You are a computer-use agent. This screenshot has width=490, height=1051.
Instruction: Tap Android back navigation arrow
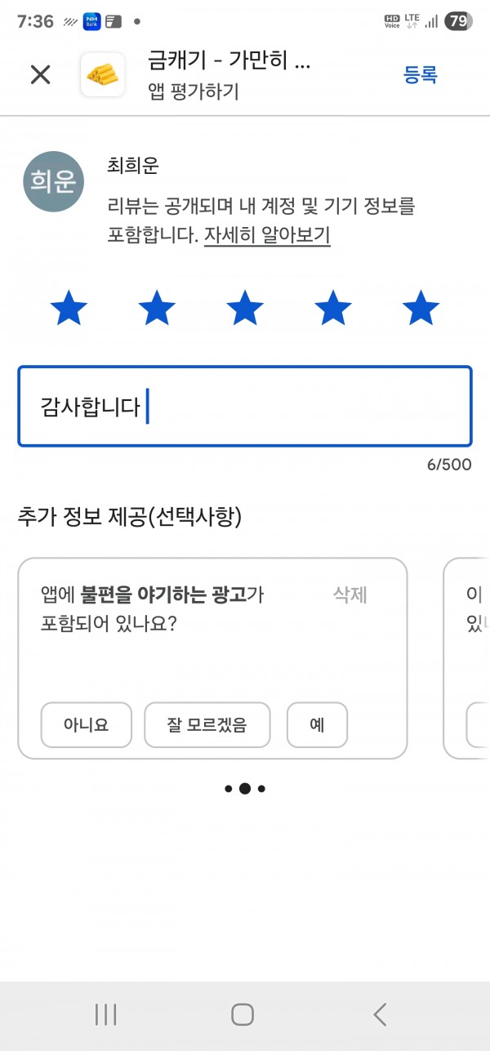pyautogui.click(x=380, y=1014)
